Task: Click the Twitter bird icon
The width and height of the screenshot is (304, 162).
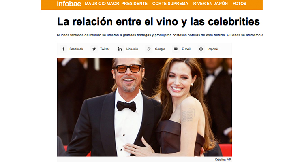Action: click(x=94, y=49)
